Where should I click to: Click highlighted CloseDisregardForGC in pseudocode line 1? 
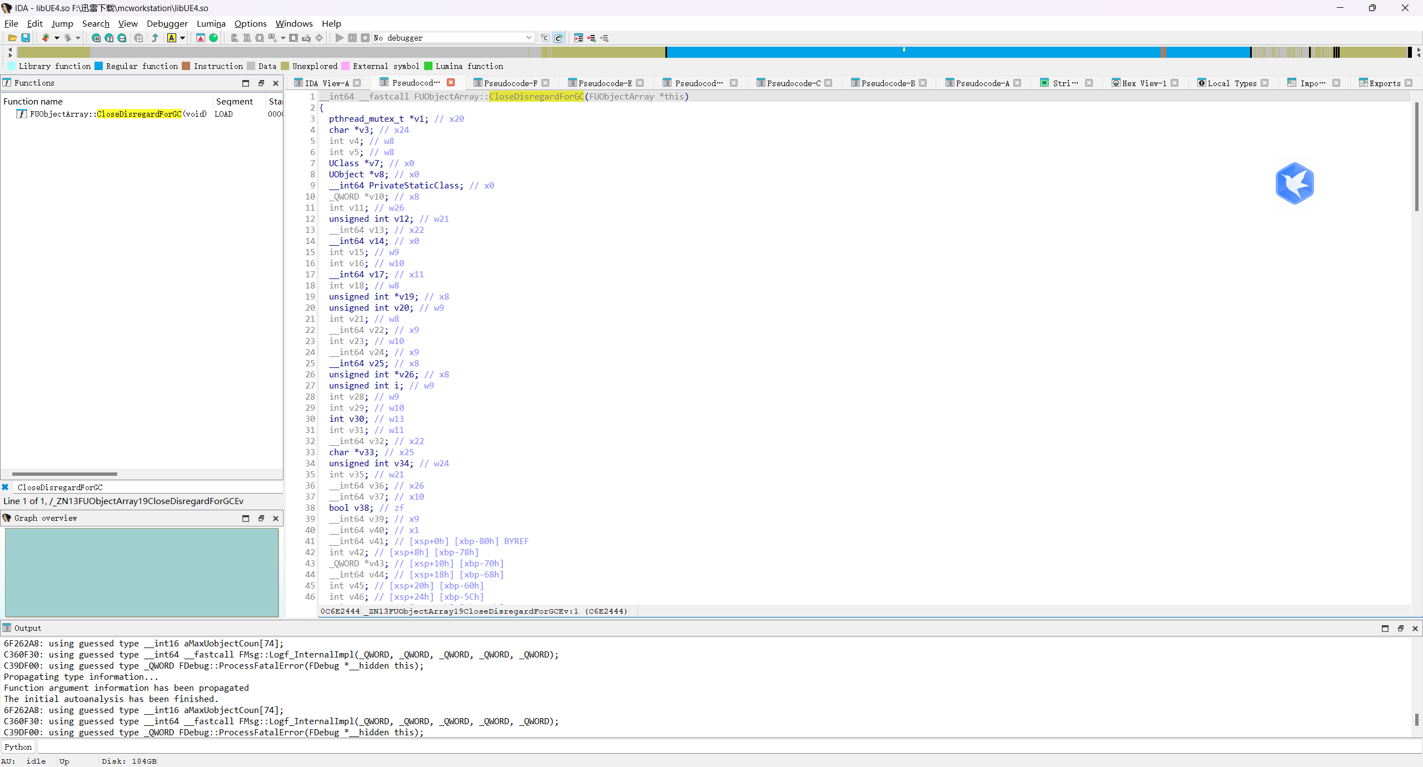pos(536,97)
